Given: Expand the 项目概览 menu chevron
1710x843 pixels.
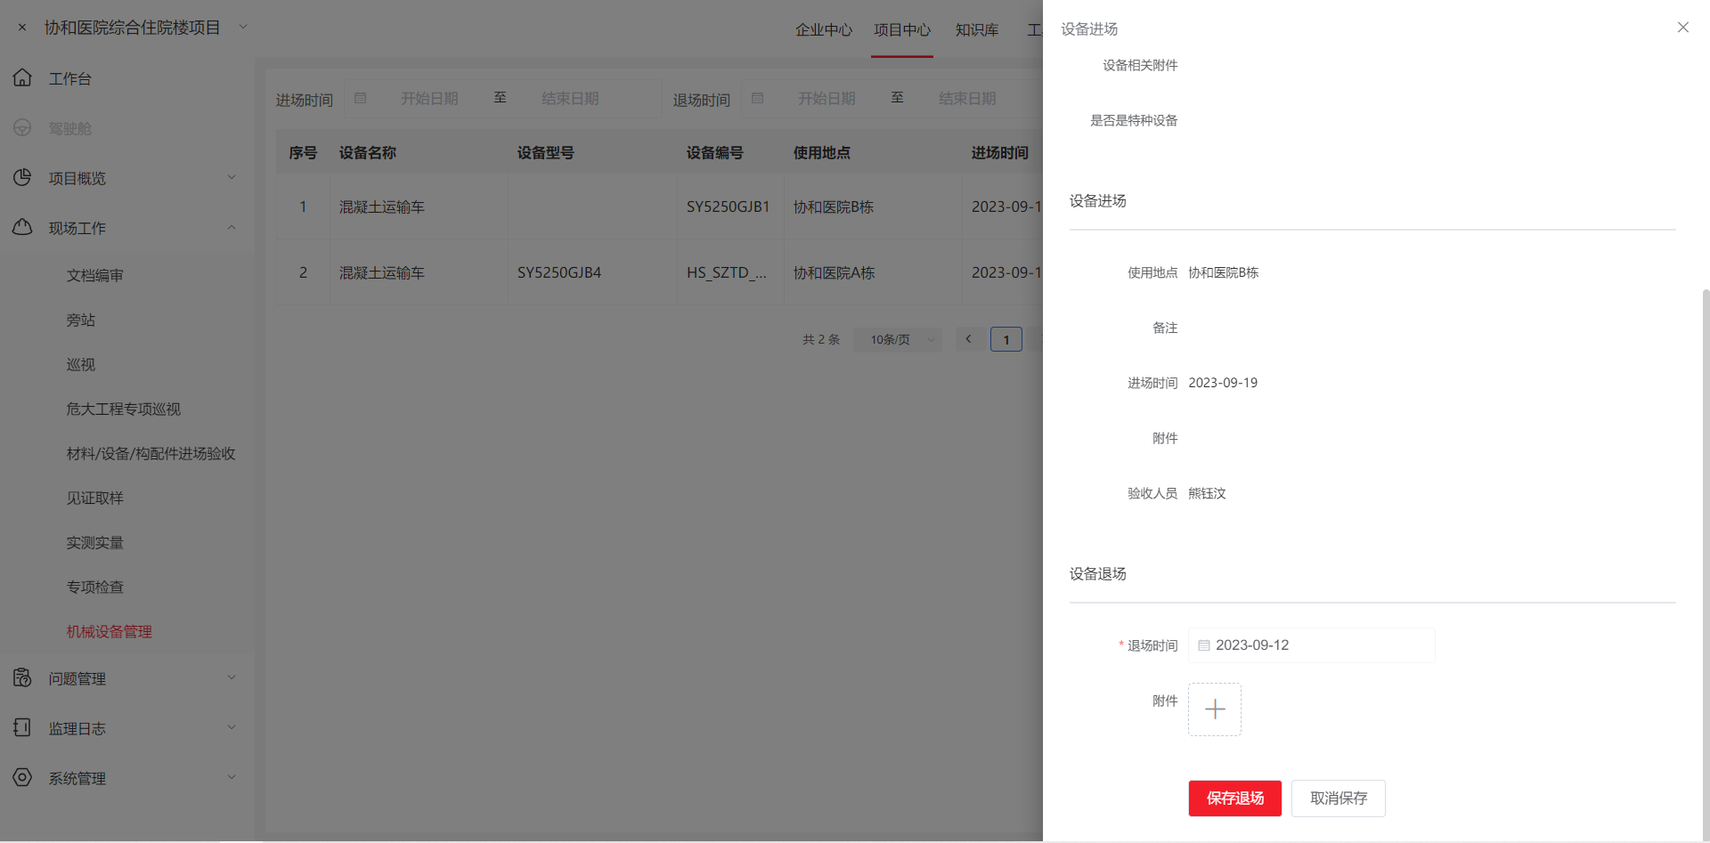Looking at the screenshot, I should pyautogui.click(x=232, y=178).
